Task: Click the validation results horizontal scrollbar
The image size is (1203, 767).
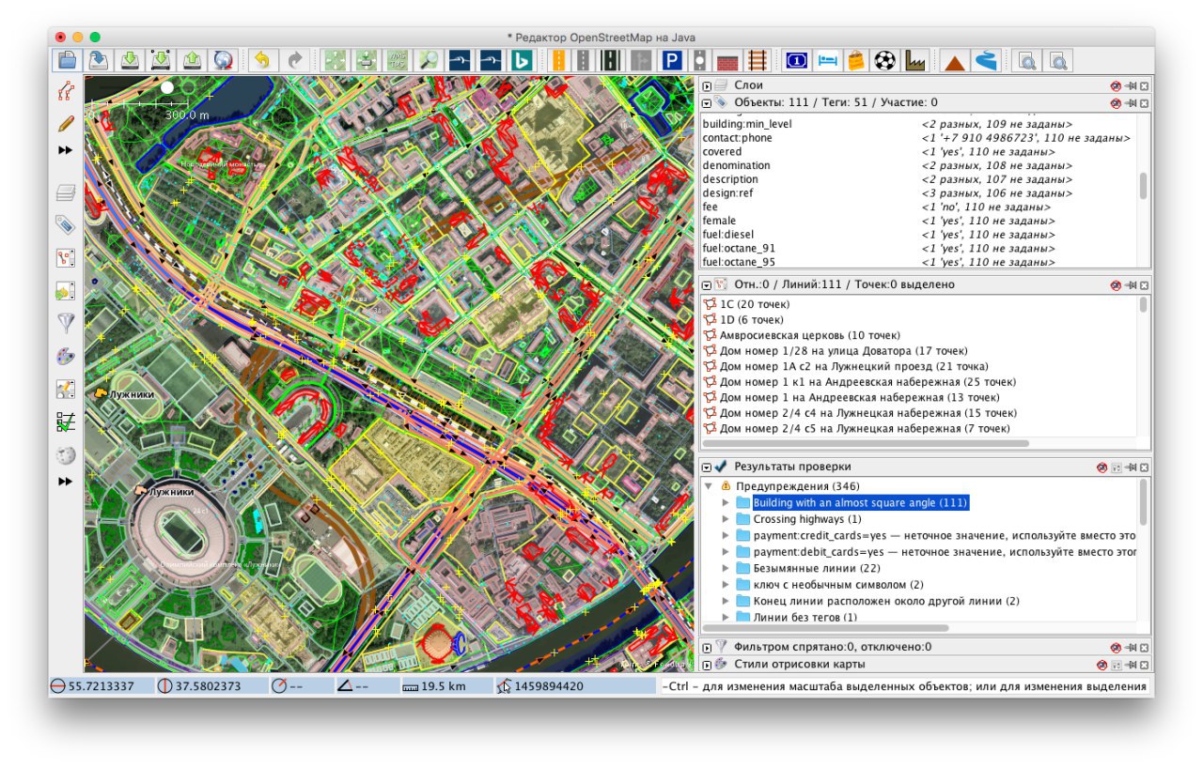Action: tap(826, 628)
